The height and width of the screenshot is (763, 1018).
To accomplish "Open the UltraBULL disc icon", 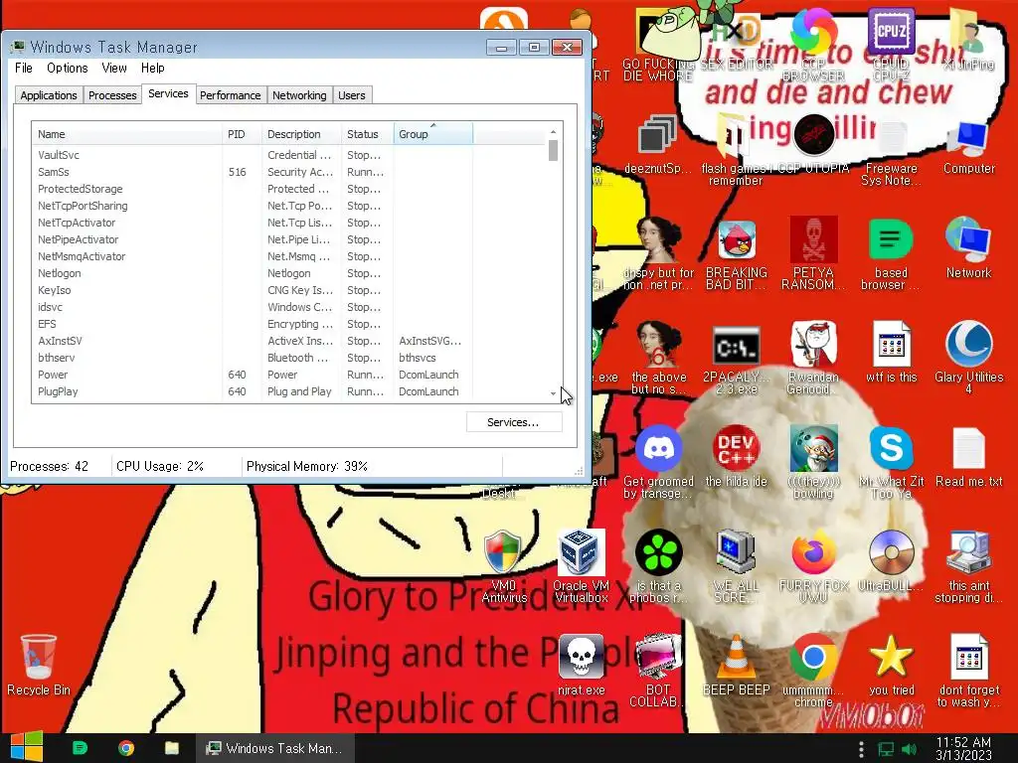I will pyautogui.click(x=891, y=562).
